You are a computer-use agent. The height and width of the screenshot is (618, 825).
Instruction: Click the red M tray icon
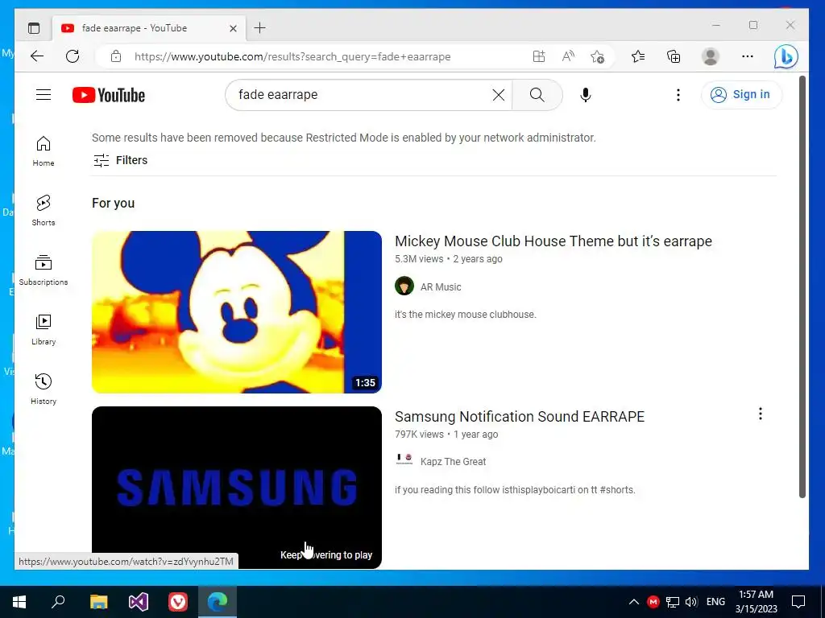[x=653, y=602]
